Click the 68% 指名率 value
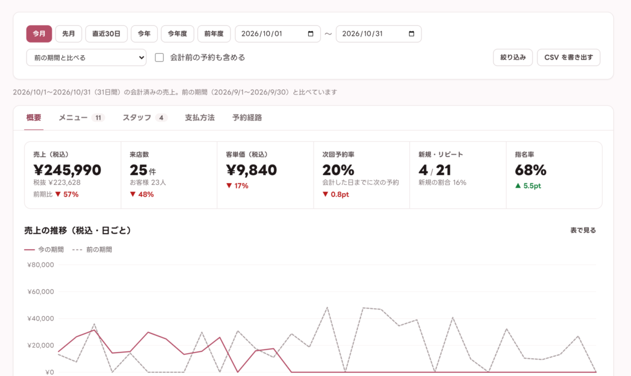Viewport: 631px width, 376px height. pyautogui.click(x=531, y=170)
